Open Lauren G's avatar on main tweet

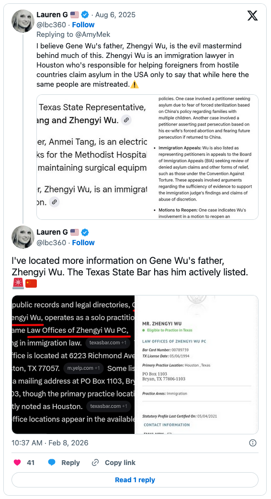pyautogui.click(x=23, y=237)
